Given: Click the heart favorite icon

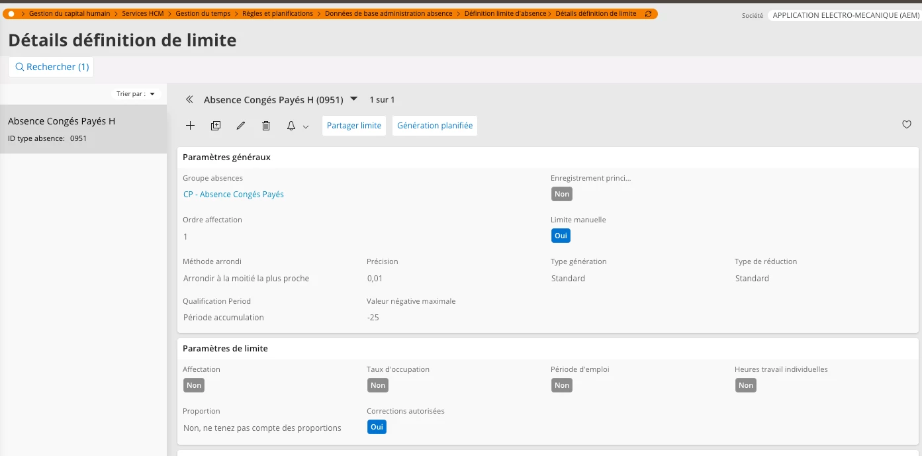Looking at the screenshot, I should pos(907,124).
